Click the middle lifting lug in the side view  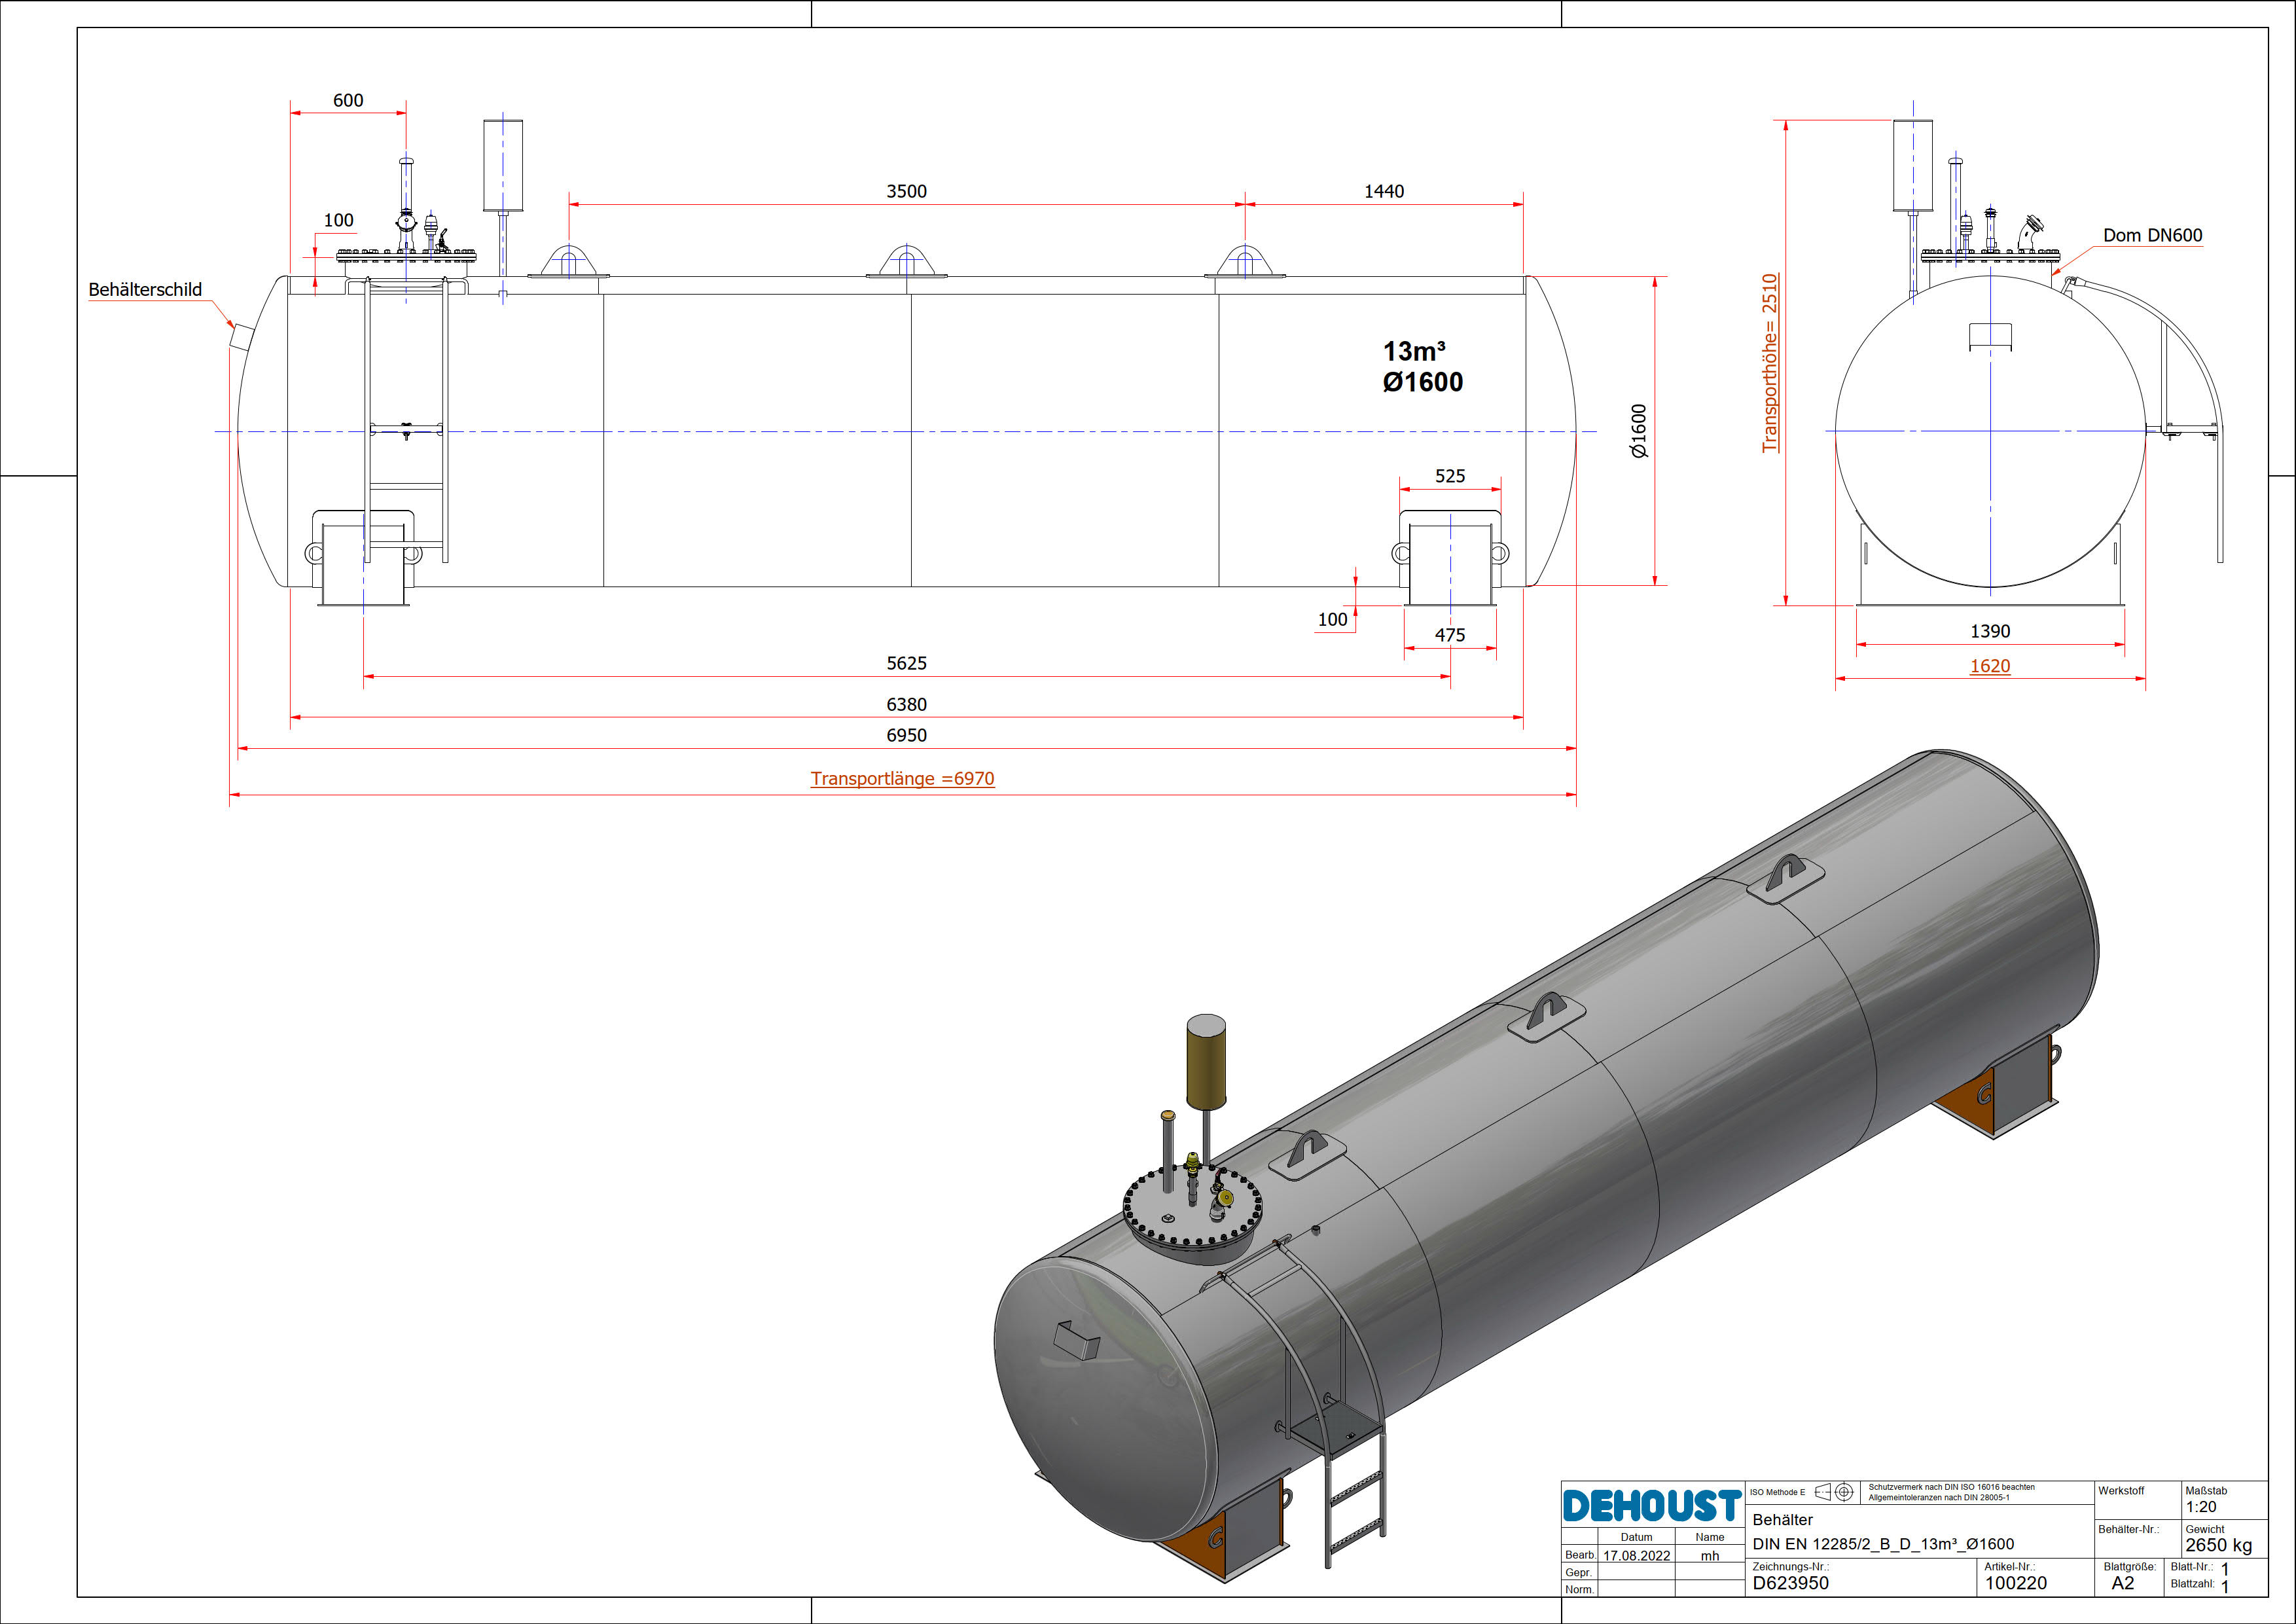[x=906, y=262]
